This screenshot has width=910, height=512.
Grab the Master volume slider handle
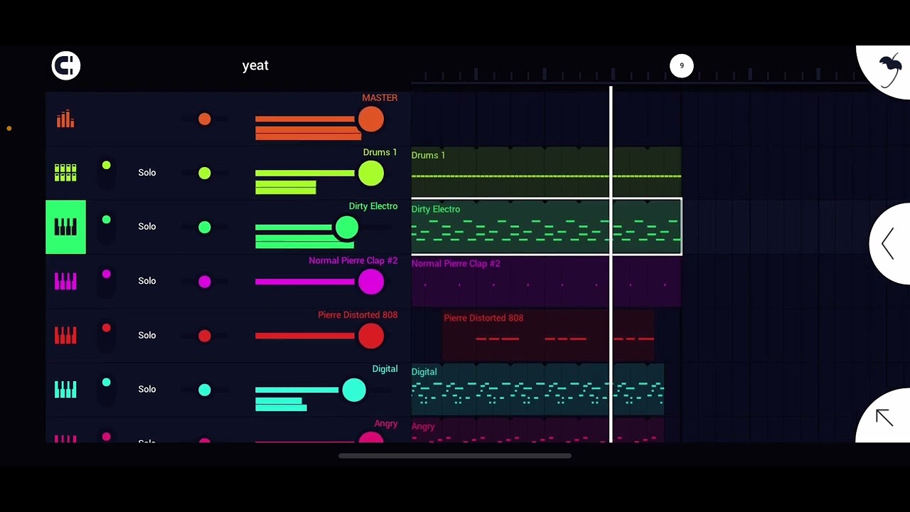[x=371, y=119]
